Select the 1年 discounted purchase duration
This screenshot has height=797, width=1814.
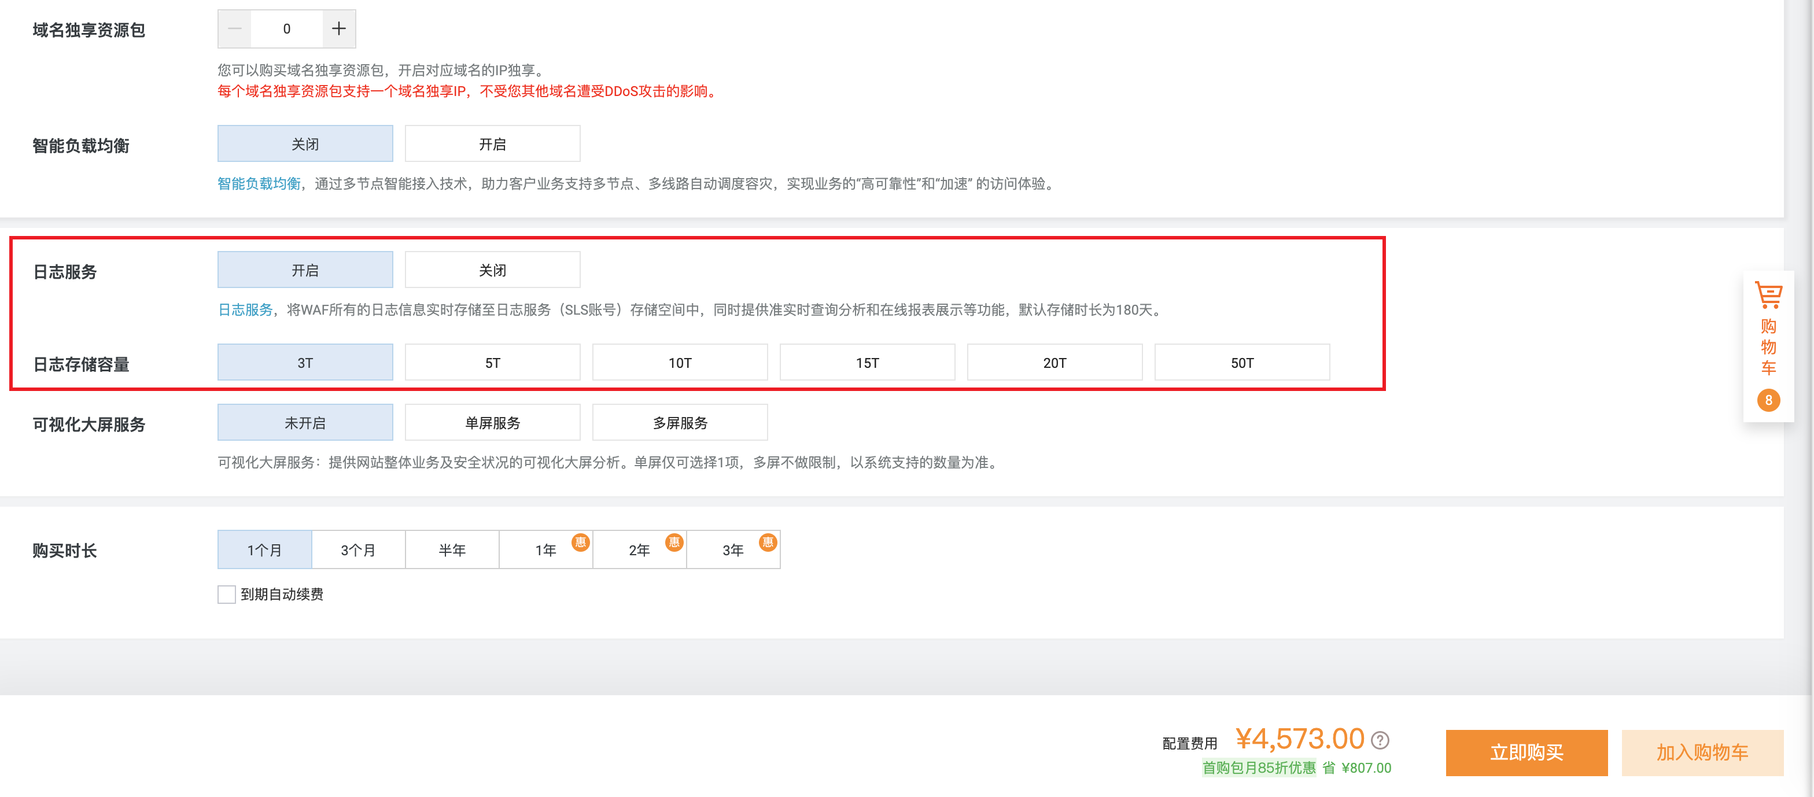pos(545,550)
